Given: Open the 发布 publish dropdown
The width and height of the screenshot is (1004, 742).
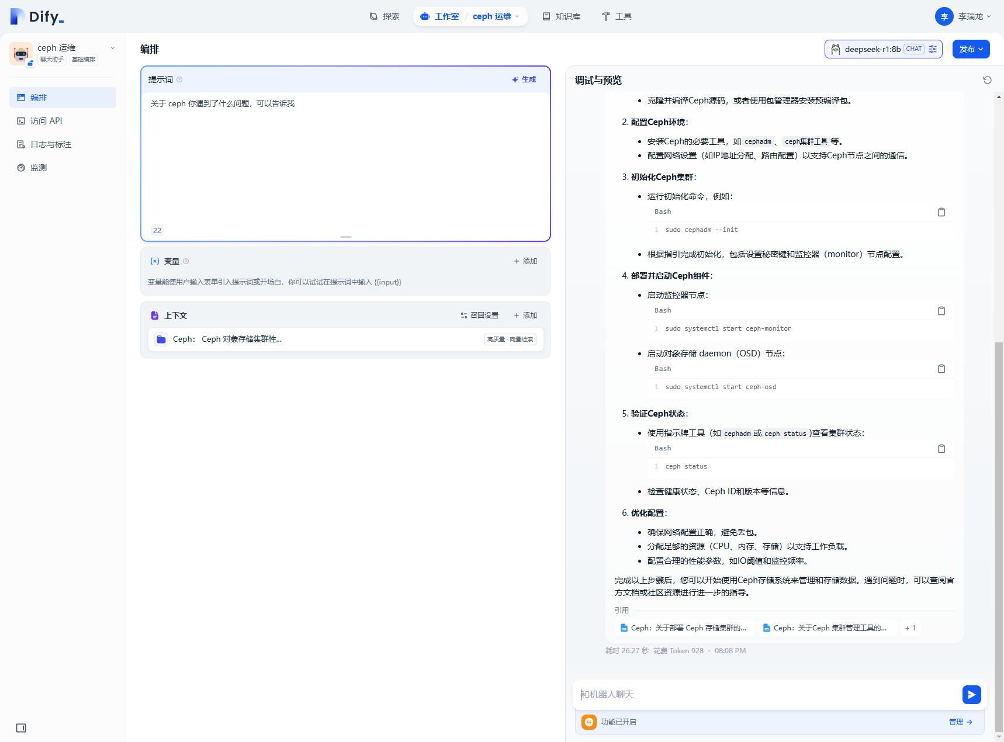Looking at the screenshot, I should (x=971, y=49).
